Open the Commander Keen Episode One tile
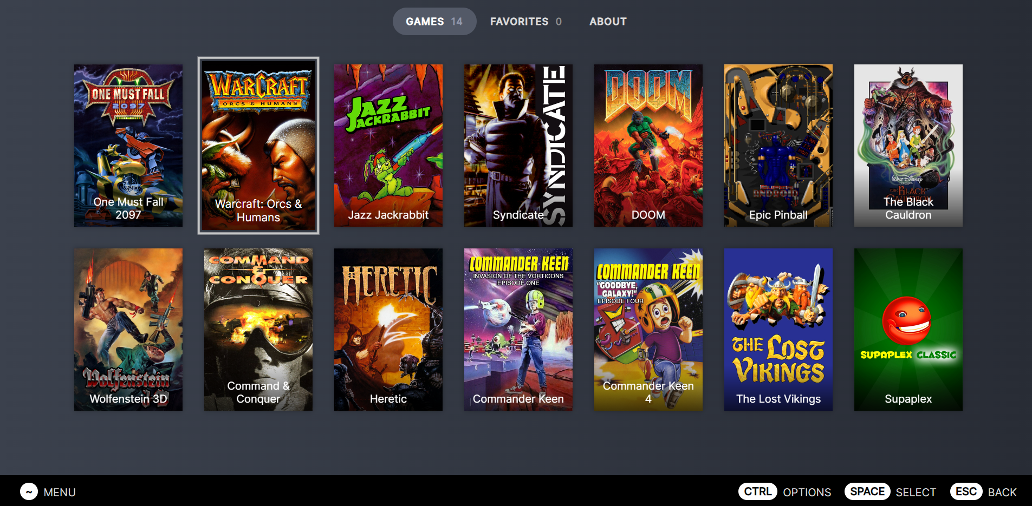 tap(518, 330)
